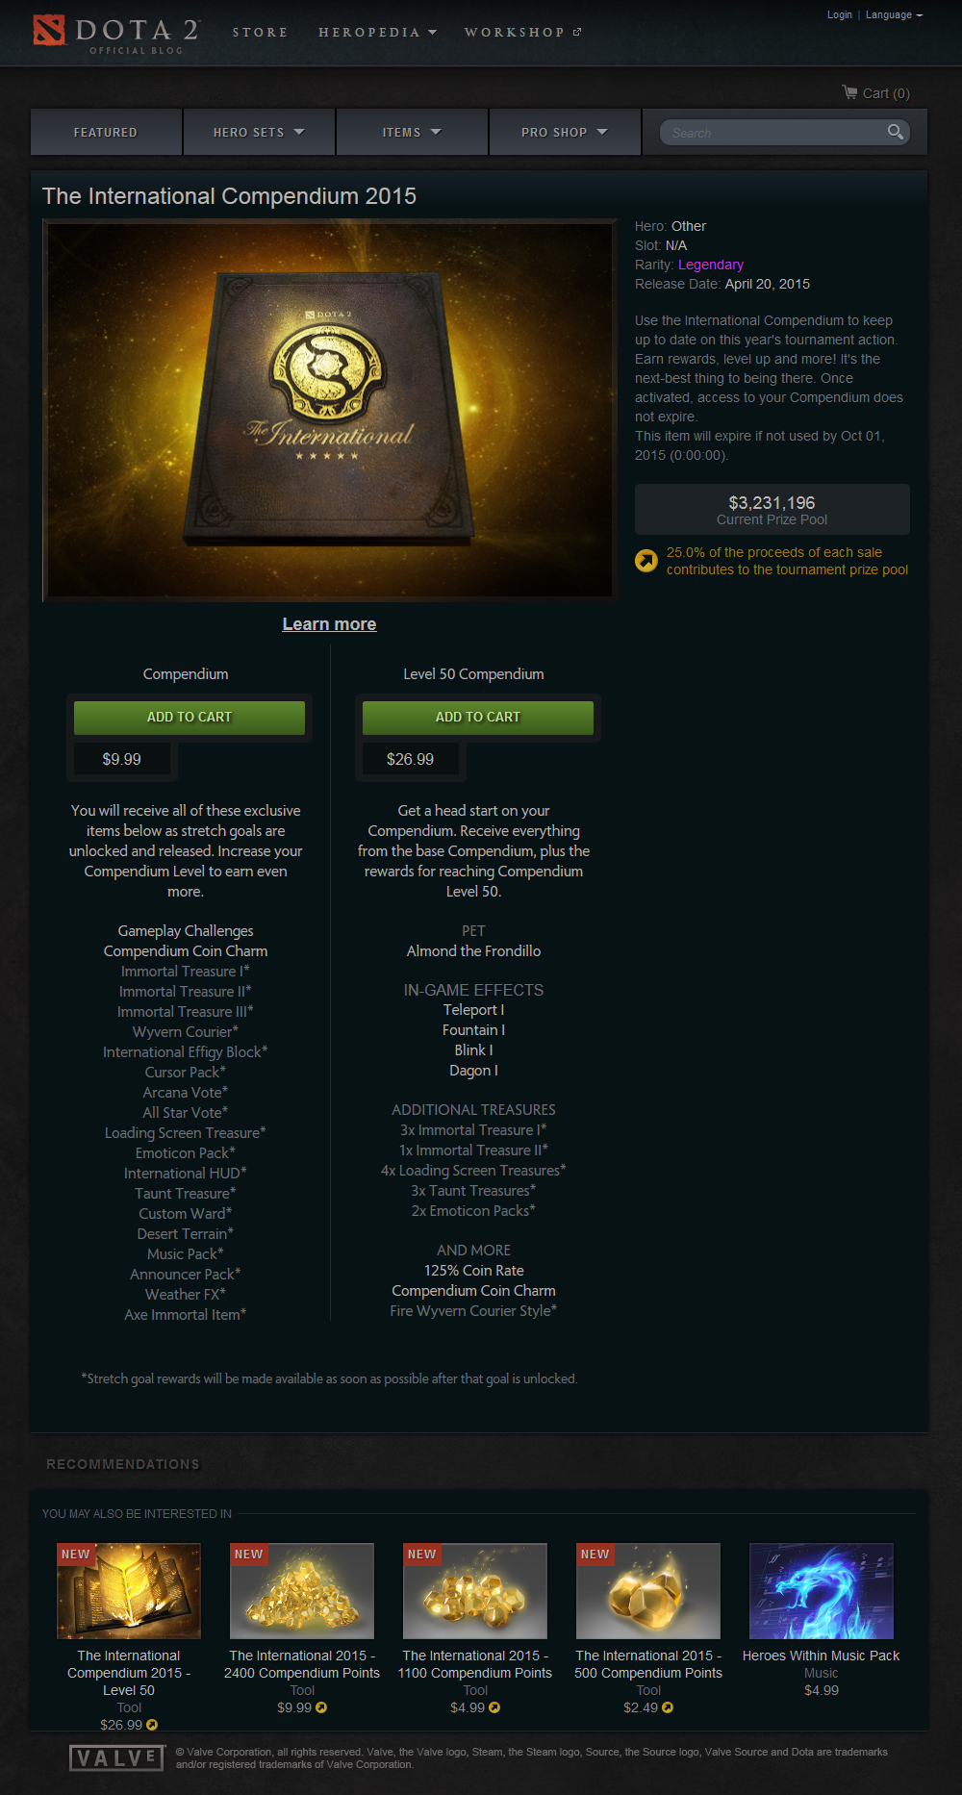962x1795 pixels.
Task: Follow the Learn more link
Action: point(329,624)
